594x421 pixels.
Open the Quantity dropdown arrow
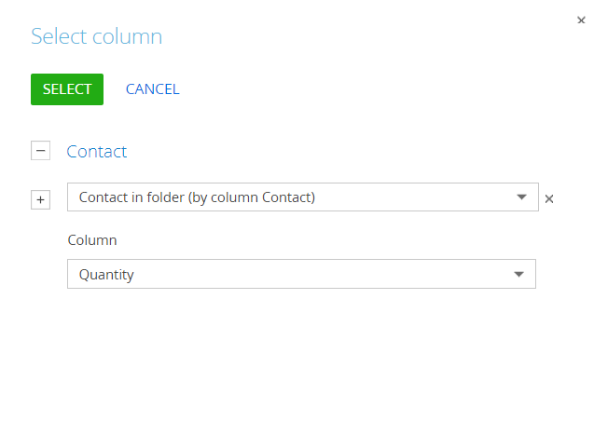point(518,274)
